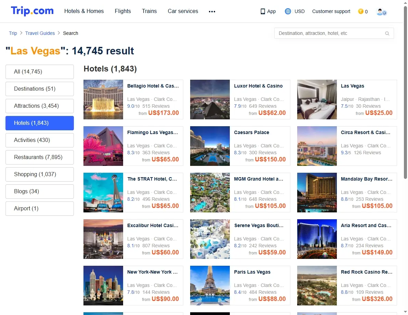The width and height of the screenshot is (408, 315).
Task: Click the Caesars Palace hotel title
Action: (252, 132)
